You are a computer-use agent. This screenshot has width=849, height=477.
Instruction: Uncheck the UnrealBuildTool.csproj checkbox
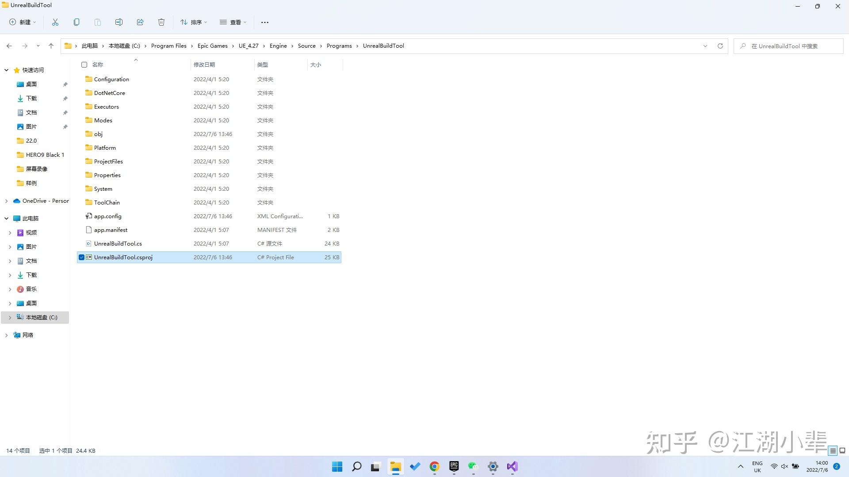point(81,257)
